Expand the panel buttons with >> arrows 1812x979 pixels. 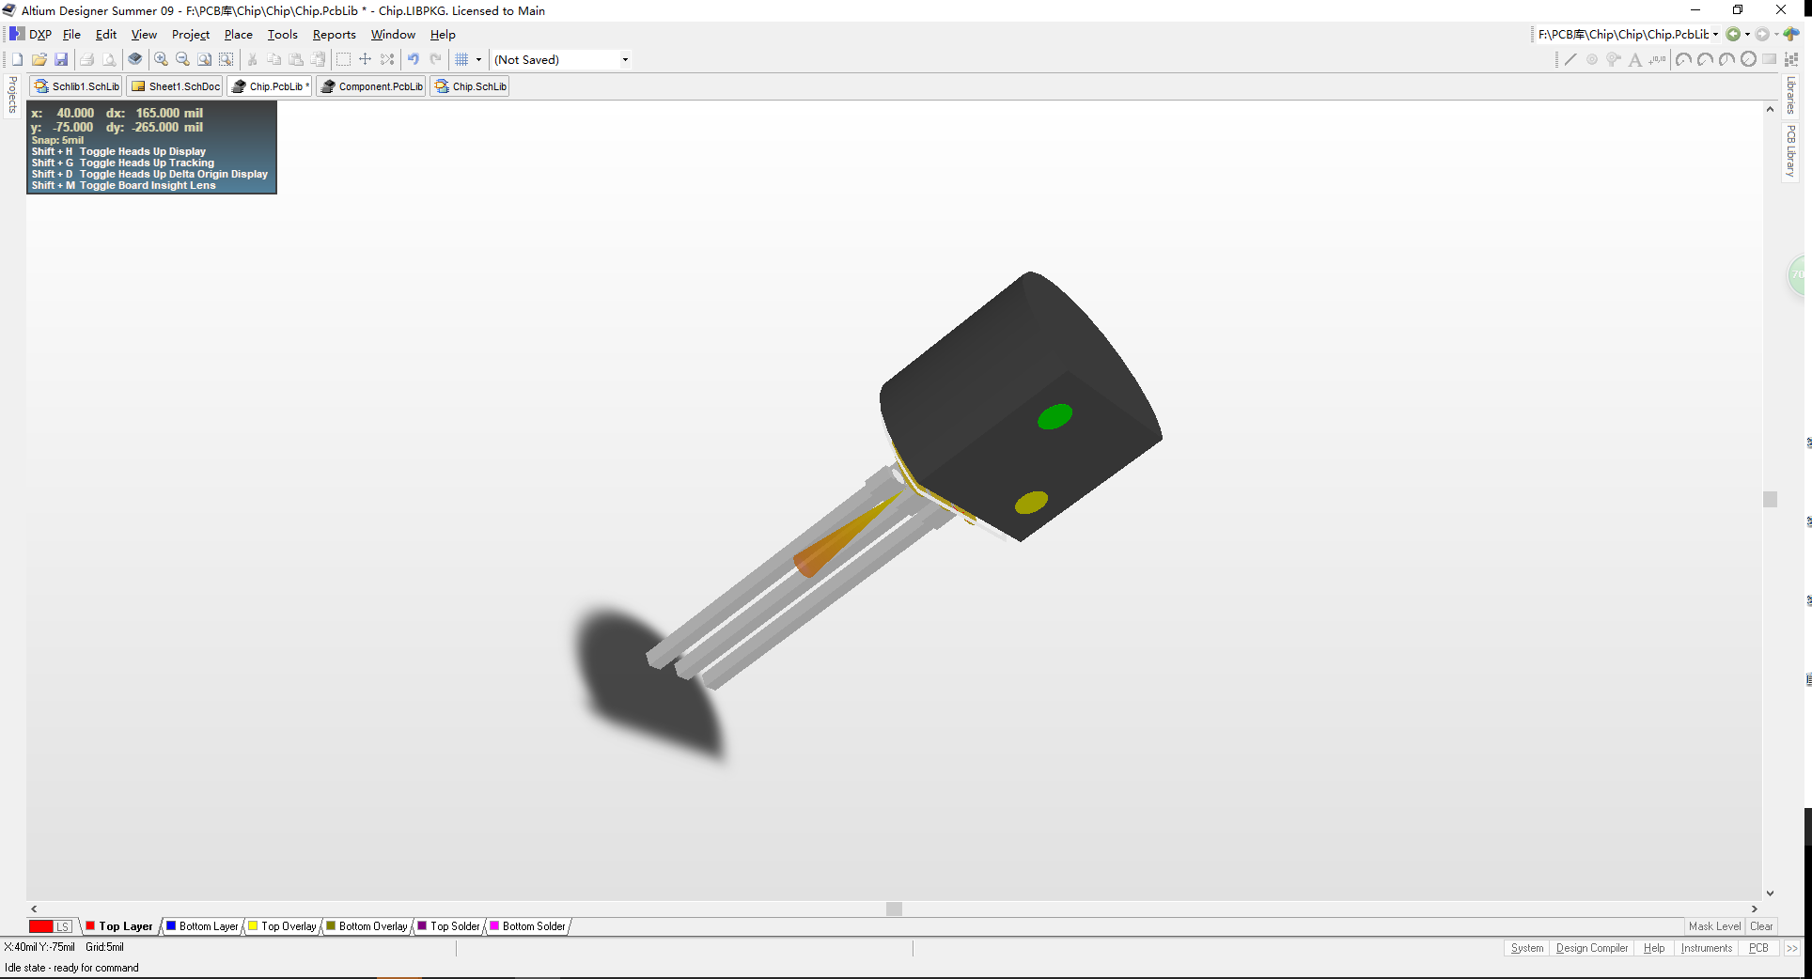(x=1792, y=948)
